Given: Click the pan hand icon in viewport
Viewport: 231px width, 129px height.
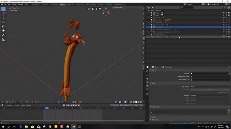Looking at the screenshot, I should [x=96, y=9].
